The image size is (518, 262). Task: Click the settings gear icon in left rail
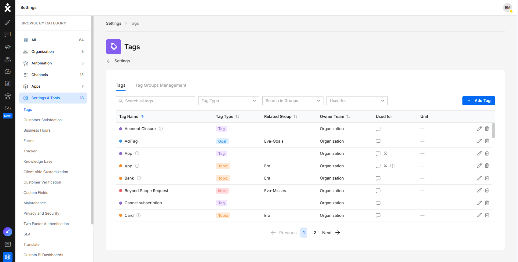[8, 257]
